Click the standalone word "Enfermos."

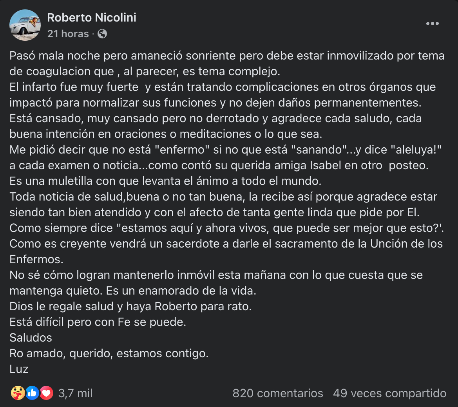[34, 259]
